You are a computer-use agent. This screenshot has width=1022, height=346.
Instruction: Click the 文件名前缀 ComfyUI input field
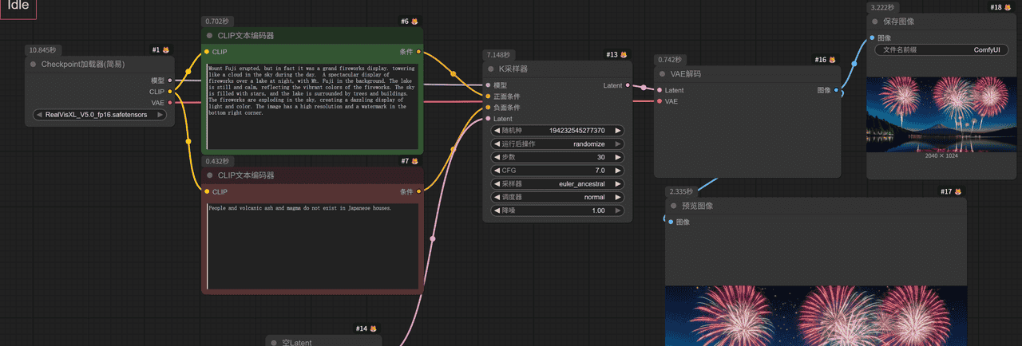(940, 49)
